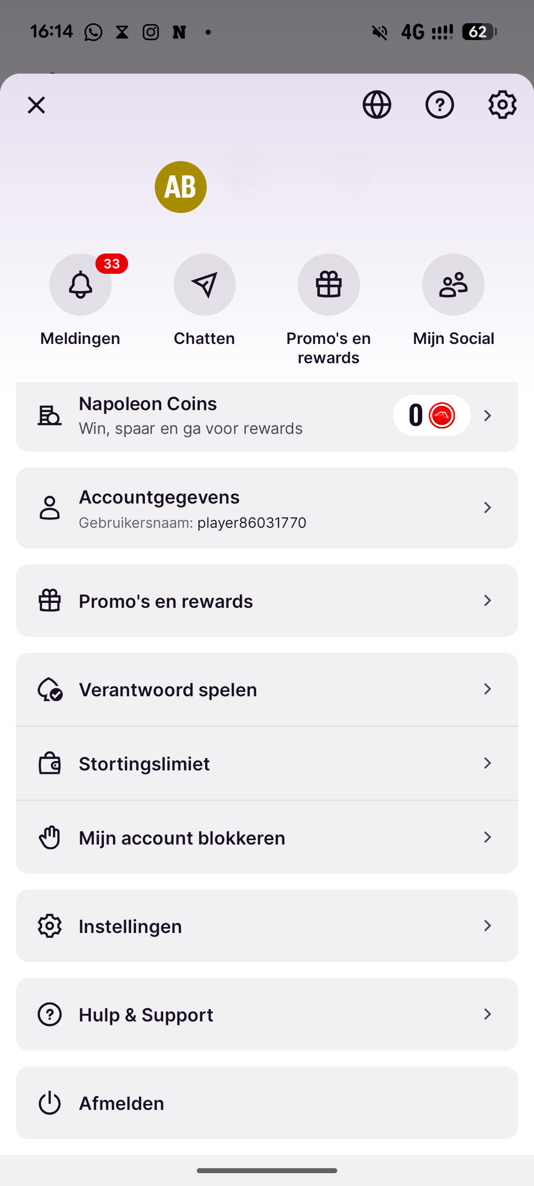Expand the Napoleon Coins row chevron
This screenshot has height=1186, width=534.
pyautogui.click(x=488, y=416)
